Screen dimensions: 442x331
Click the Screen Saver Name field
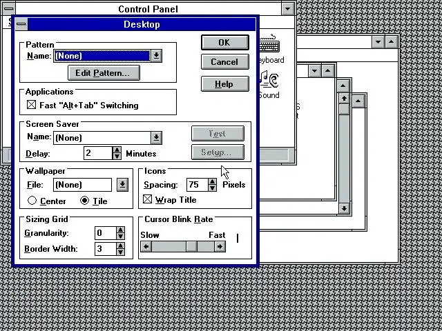click(102, 138)
